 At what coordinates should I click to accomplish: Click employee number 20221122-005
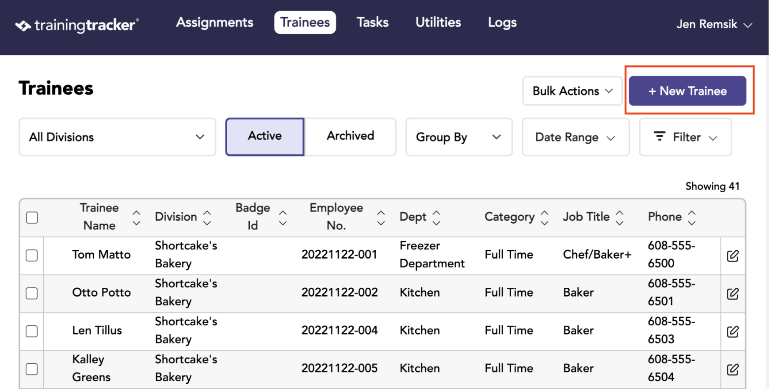[x=340, y=368]
